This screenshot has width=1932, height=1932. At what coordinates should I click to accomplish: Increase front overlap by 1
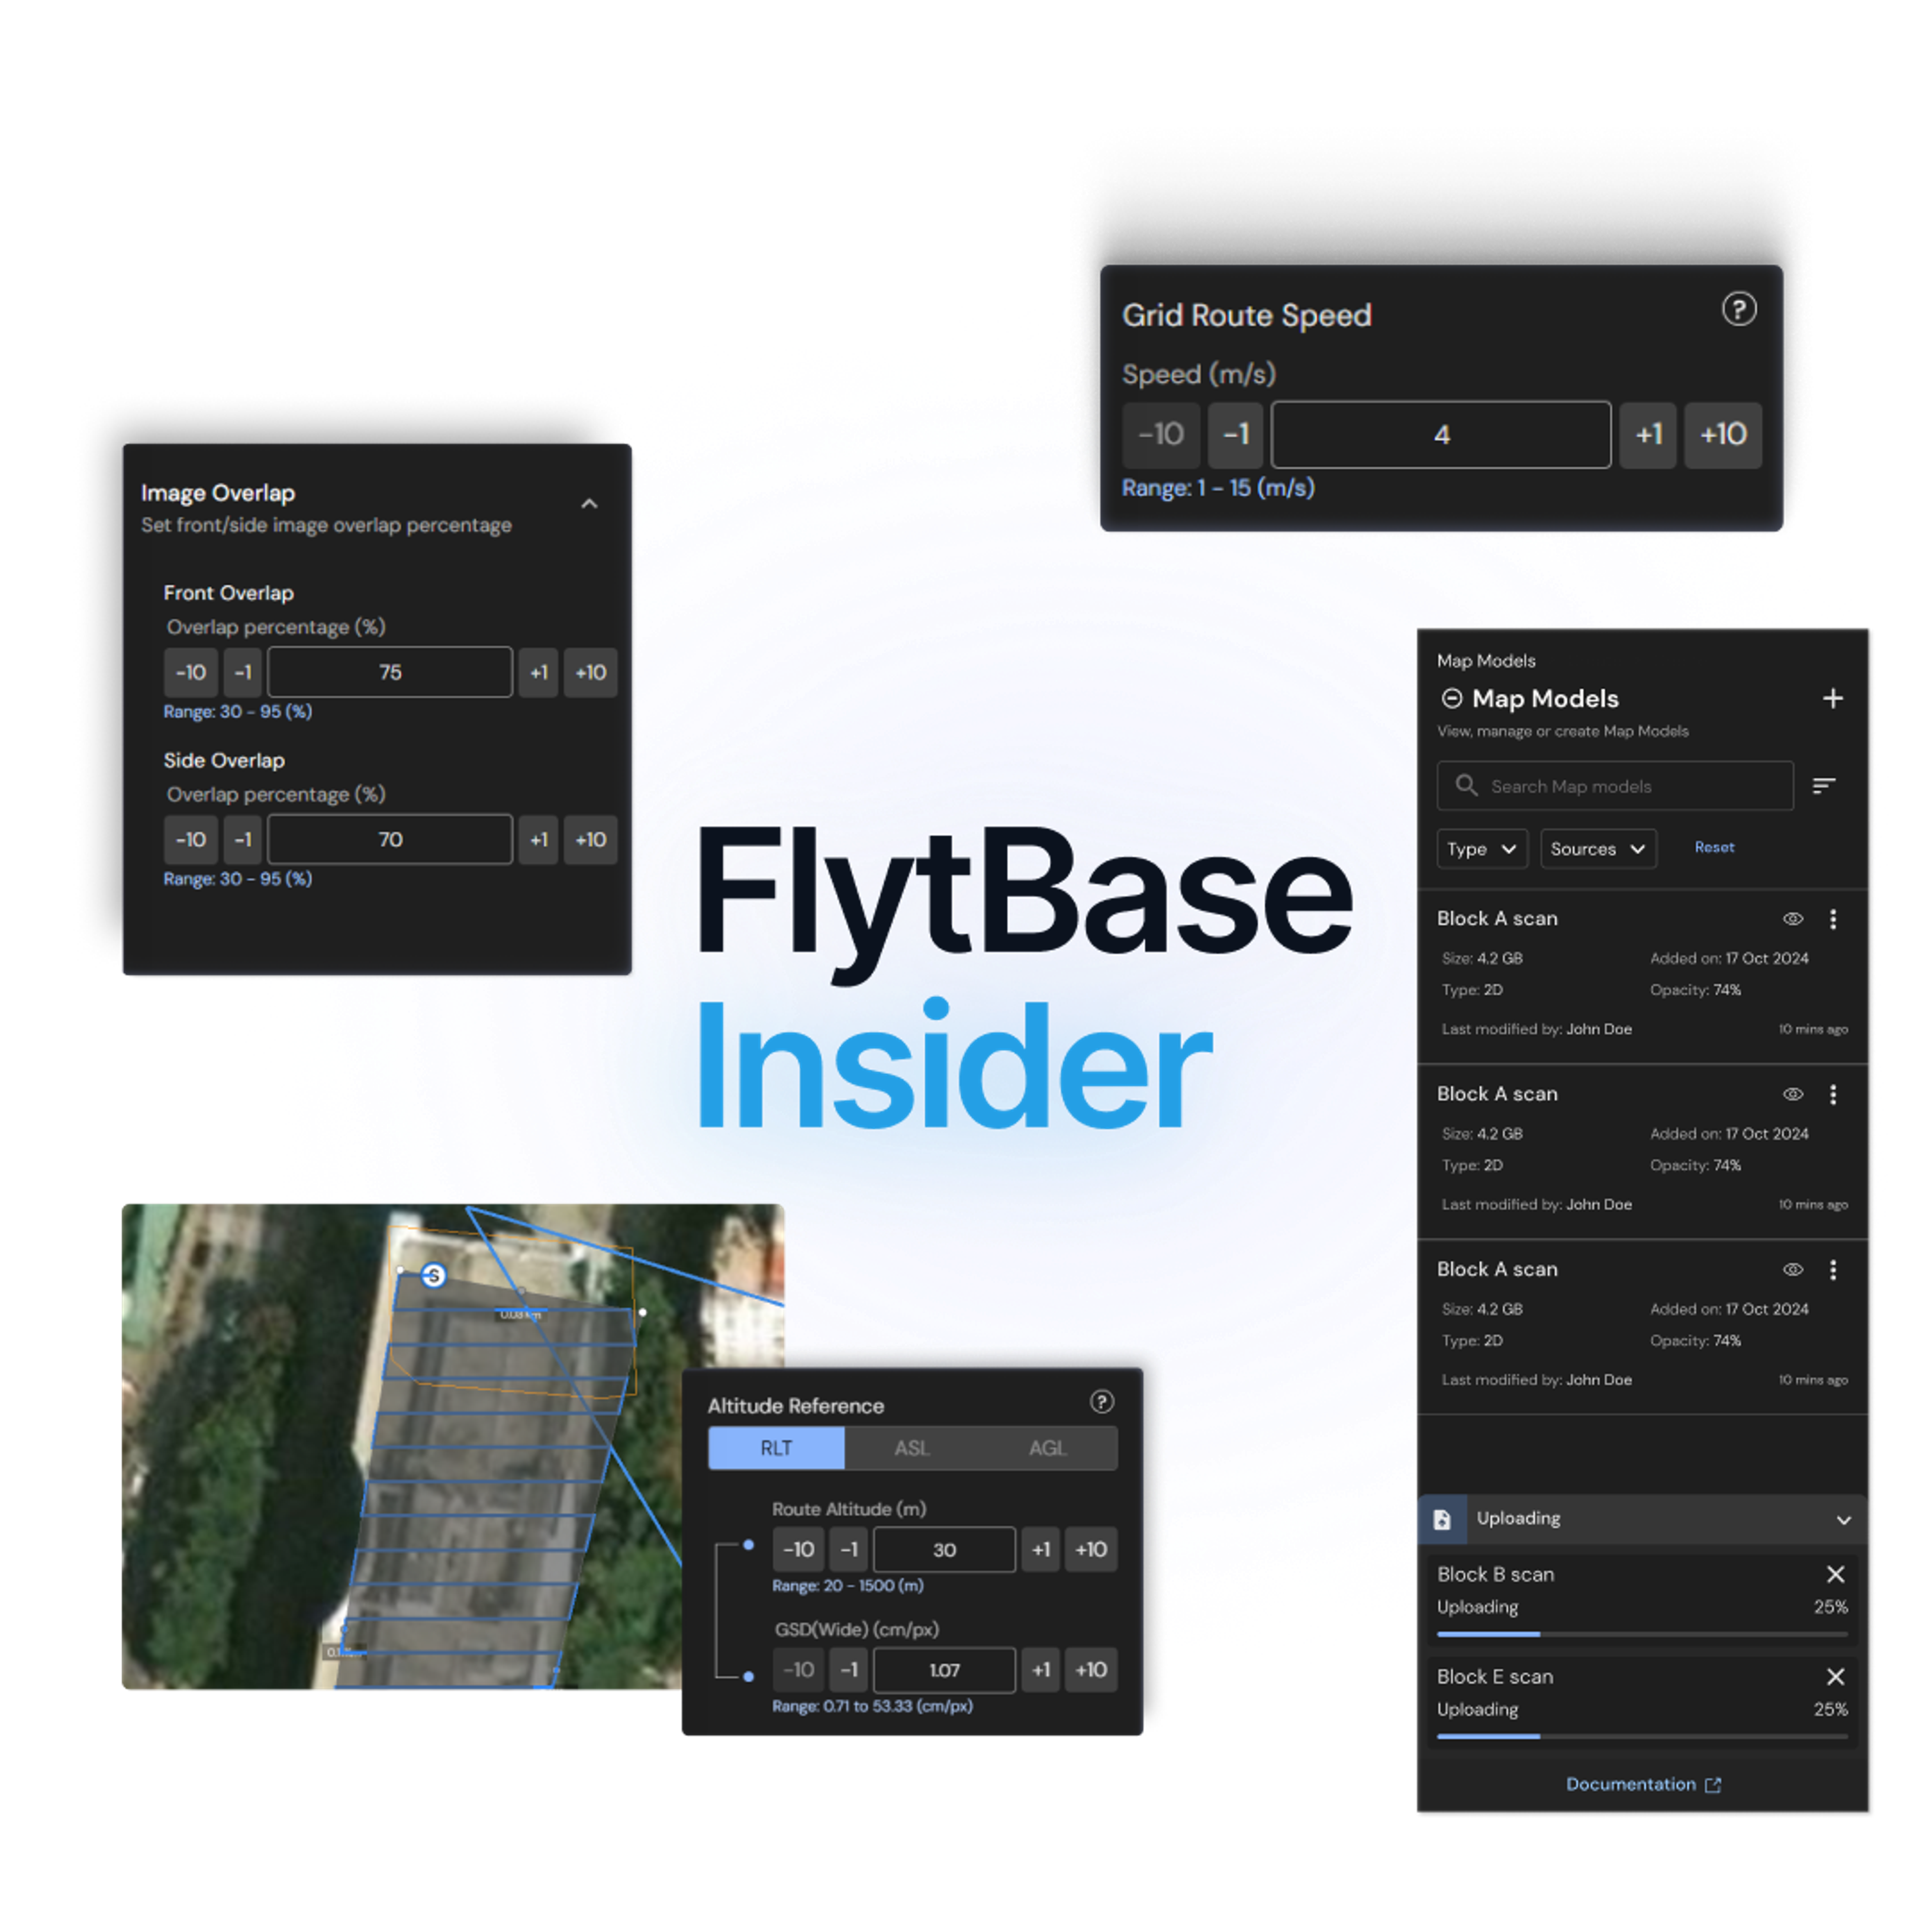pyautogui.click(x=538, y=672)
